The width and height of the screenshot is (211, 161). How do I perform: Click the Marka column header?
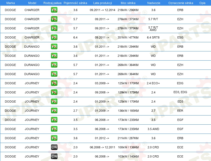[x=10, y=3]
